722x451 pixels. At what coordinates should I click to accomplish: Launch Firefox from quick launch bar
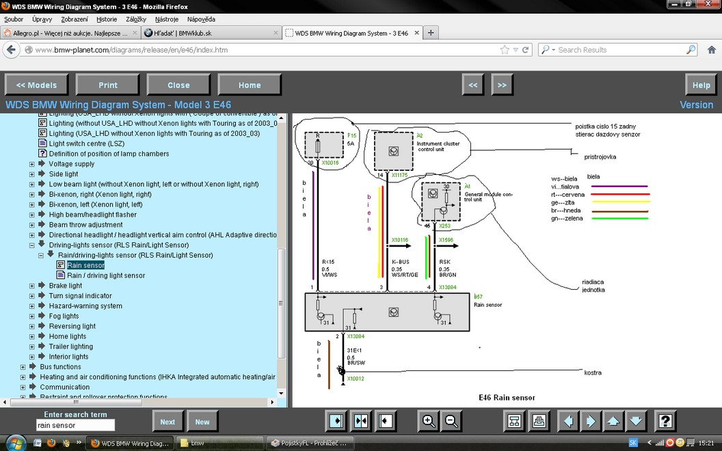[51, 443]
